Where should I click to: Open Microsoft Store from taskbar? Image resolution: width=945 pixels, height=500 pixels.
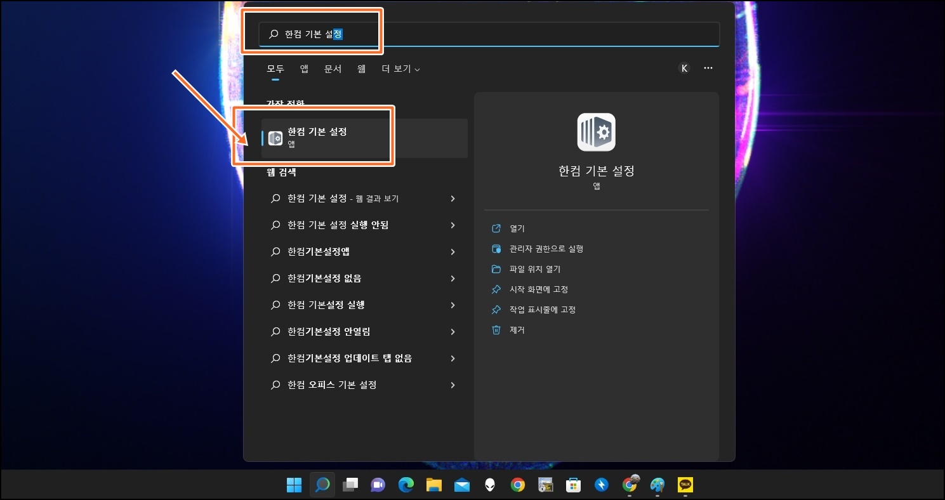pyautogui.click(x=574, y=485)
